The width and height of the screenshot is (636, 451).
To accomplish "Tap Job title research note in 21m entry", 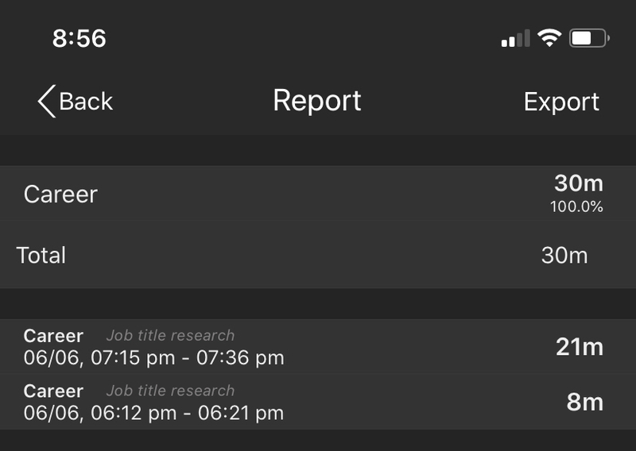I will click(170, 336).
